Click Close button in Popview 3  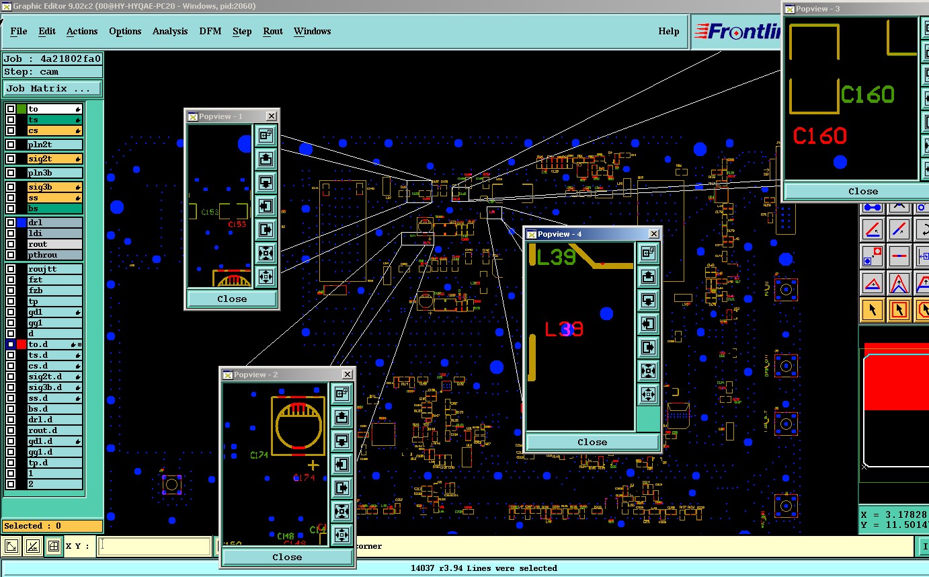[x=862, y=191]
